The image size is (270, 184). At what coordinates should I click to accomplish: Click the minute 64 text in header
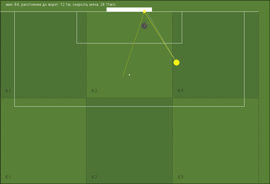[12, 5]
